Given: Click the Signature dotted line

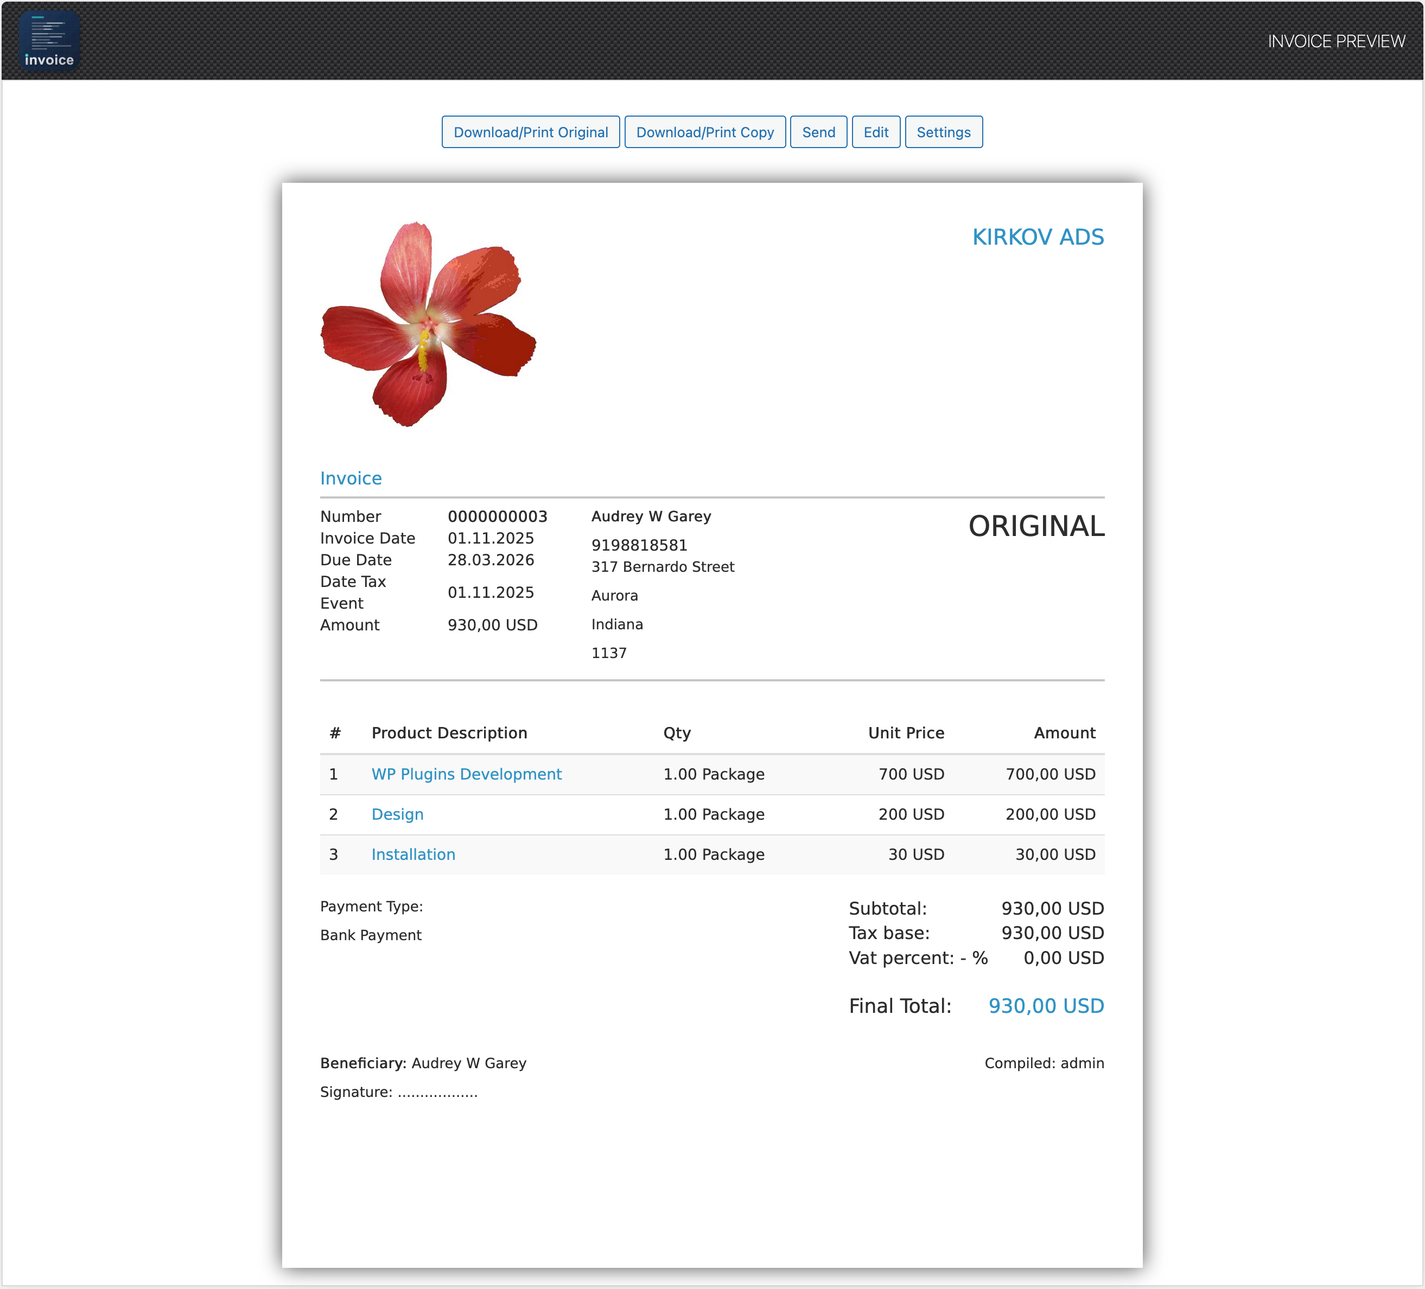Looking at the screenshot, I should 399,1092.
